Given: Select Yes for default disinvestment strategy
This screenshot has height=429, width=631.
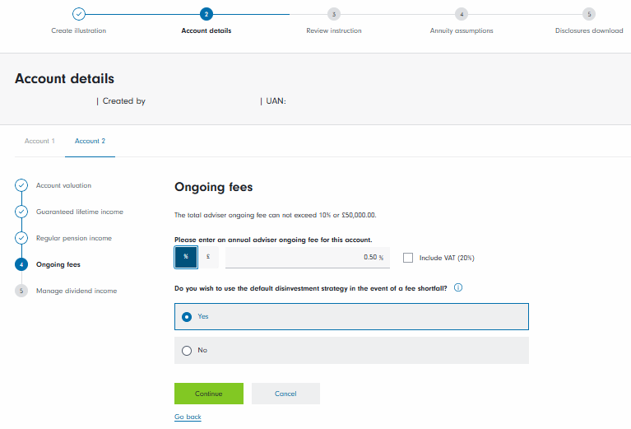Looking at the screenshot, I should [x=187, y=316].
